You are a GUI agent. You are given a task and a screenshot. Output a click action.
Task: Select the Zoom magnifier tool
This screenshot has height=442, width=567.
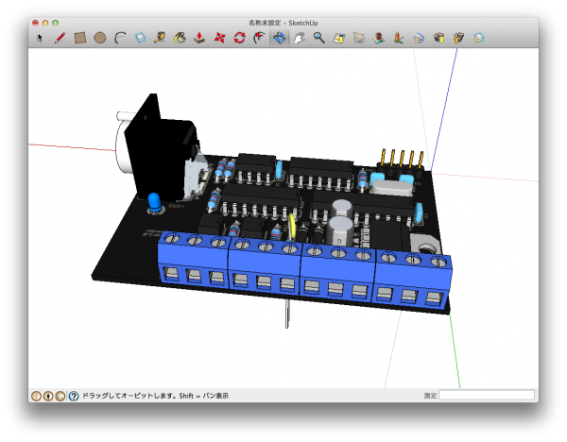pyautogui.click(x=319, y=38)
